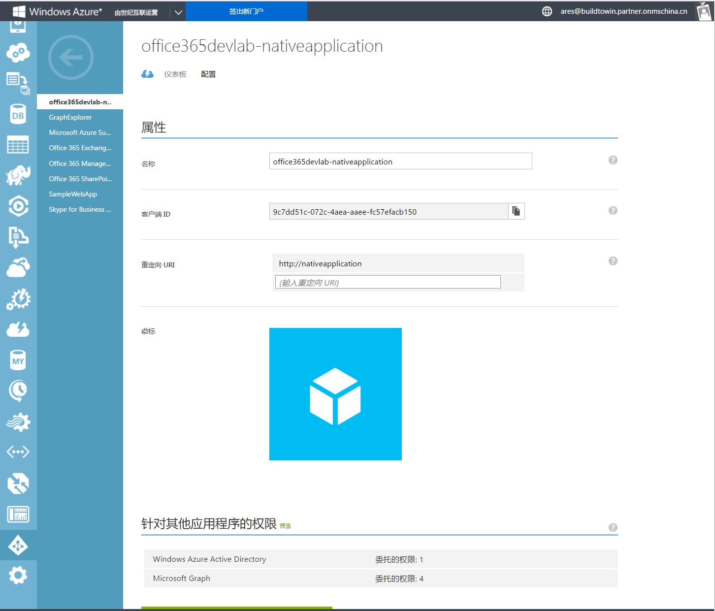Open HDInsight elephant sidebar icon
715x611 pixels.
[x=18, y=175]
